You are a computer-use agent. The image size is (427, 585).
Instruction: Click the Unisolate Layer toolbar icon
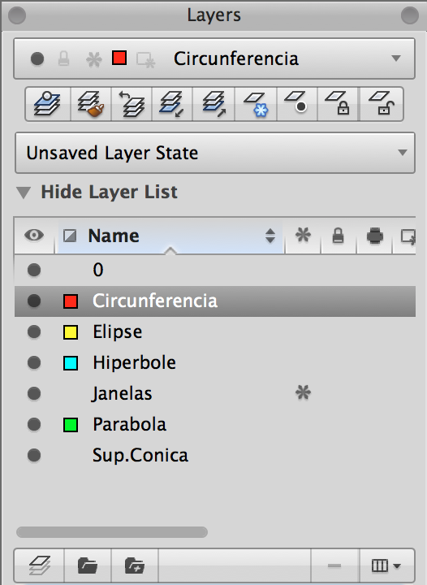point(213,104)
